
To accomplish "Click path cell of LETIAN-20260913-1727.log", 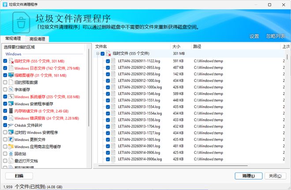I will [209, 133].
